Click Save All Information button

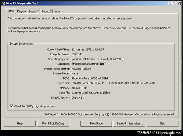(129, 124)
